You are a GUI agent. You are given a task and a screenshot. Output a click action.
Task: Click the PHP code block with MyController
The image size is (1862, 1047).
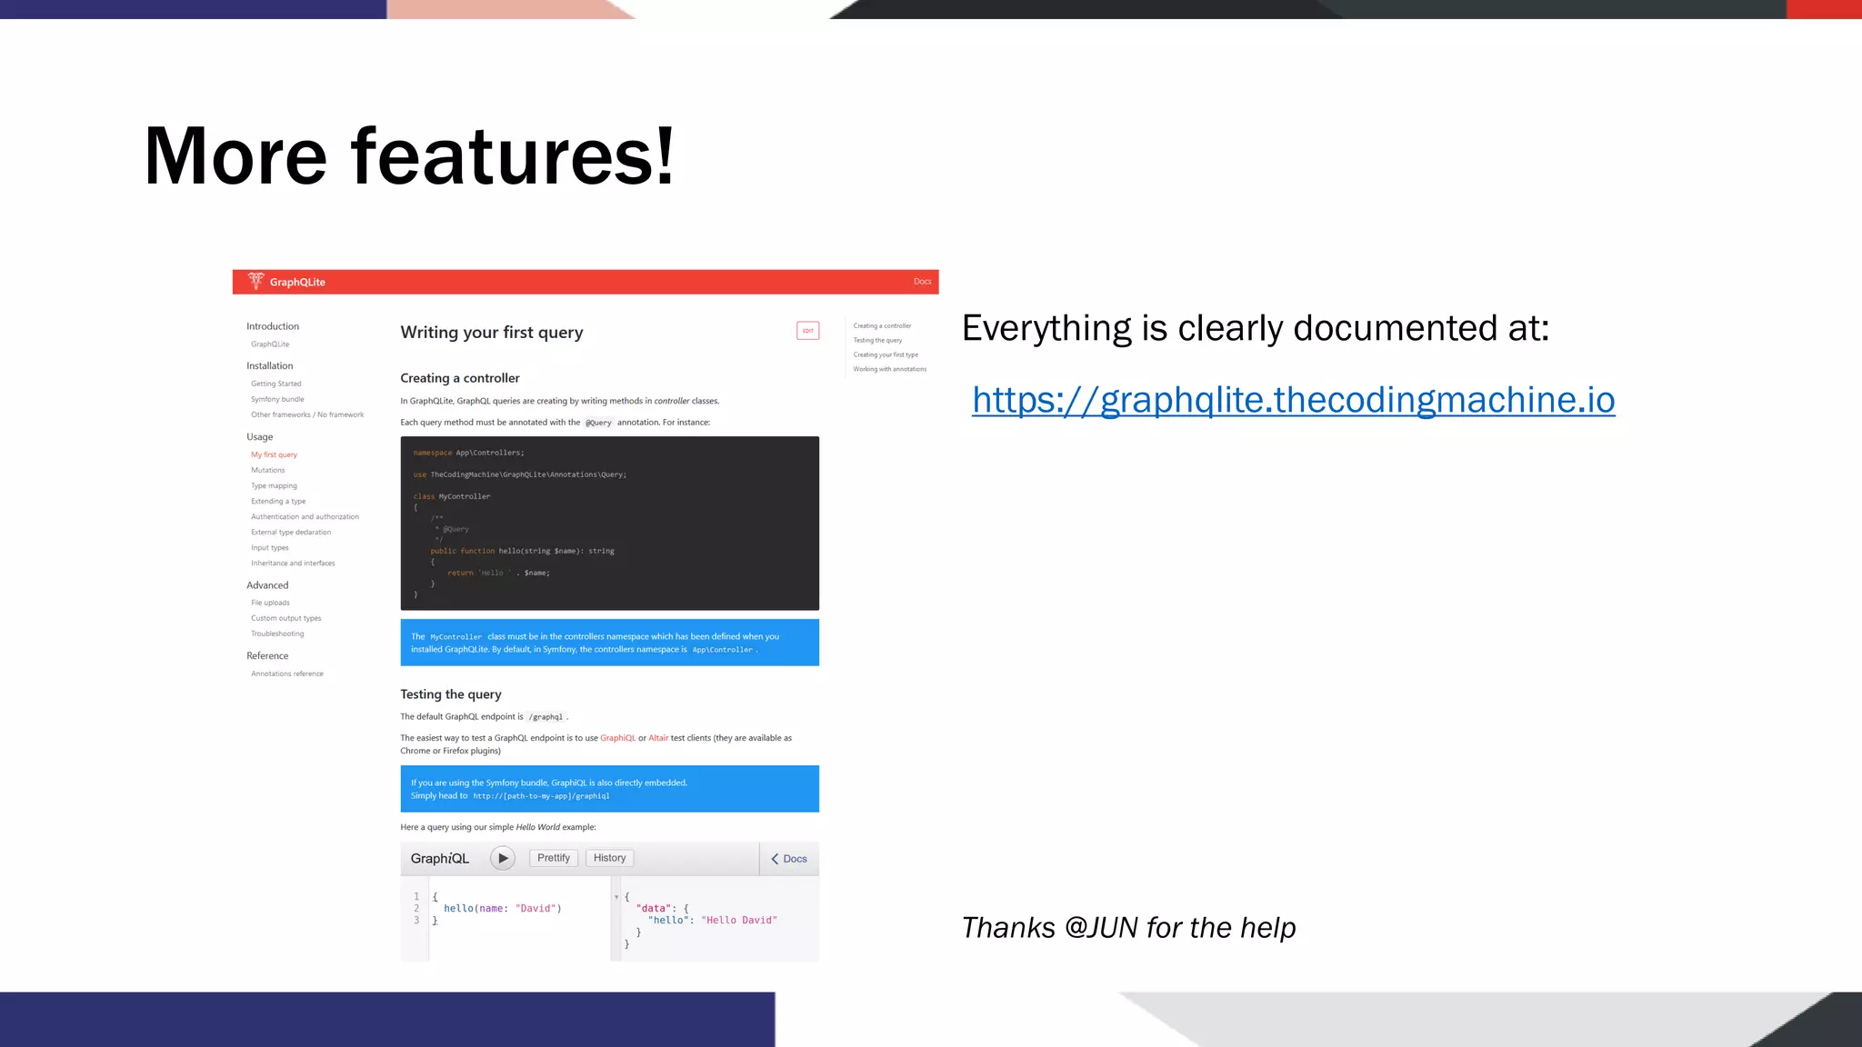coord(609,523)
